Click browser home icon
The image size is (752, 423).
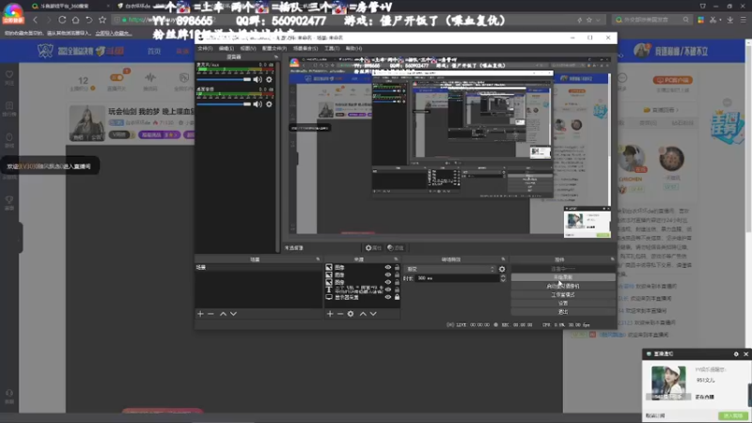click(75, 20)
